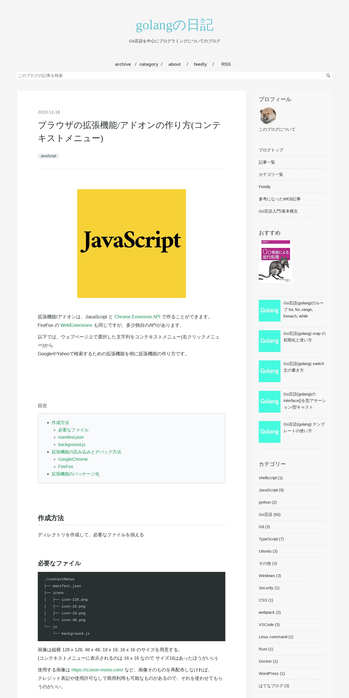Select category Git (3)
Viewport: 349px width, 698px height.
point(264,527)
